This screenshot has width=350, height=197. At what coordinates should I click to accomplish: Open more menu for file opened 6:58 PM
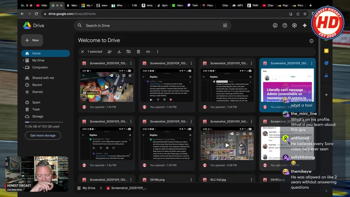tap(251, 121)
